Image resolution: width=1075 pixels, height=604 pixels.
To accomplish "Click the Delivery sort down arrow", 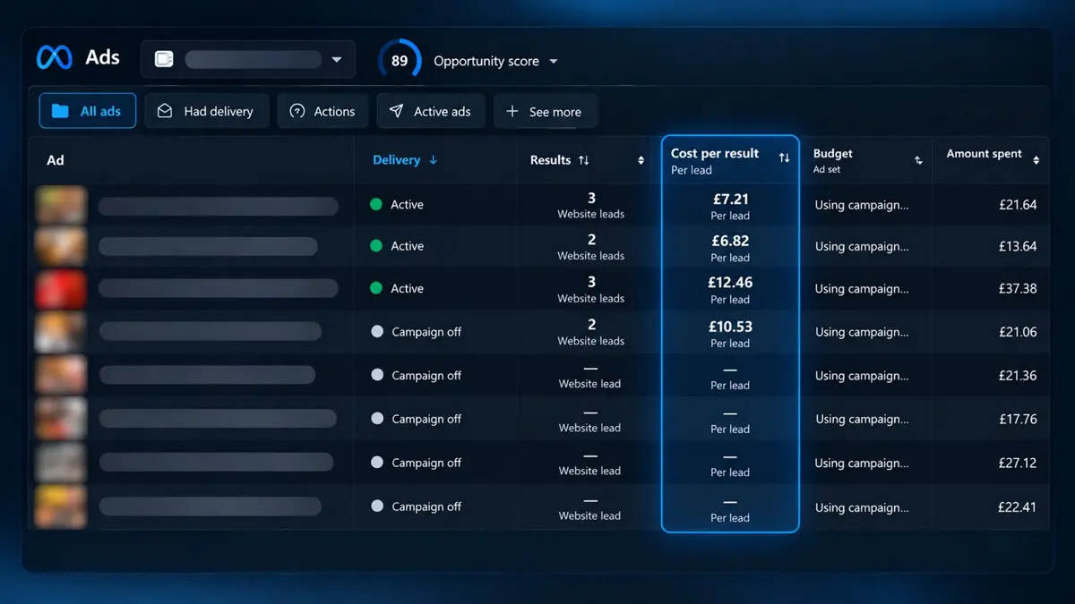I will point(434,160).
